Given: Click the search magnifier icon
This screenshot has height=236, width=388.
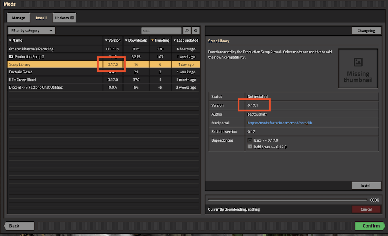Looking at the screenshot, I should 187,31.
